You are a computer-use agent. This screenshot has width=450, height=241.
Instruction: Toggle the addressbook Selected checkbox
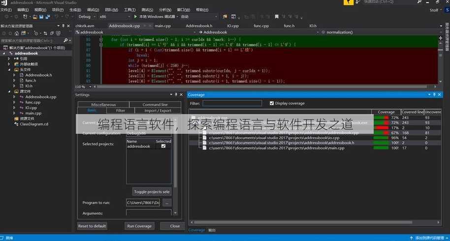click(x=163, y=146)
